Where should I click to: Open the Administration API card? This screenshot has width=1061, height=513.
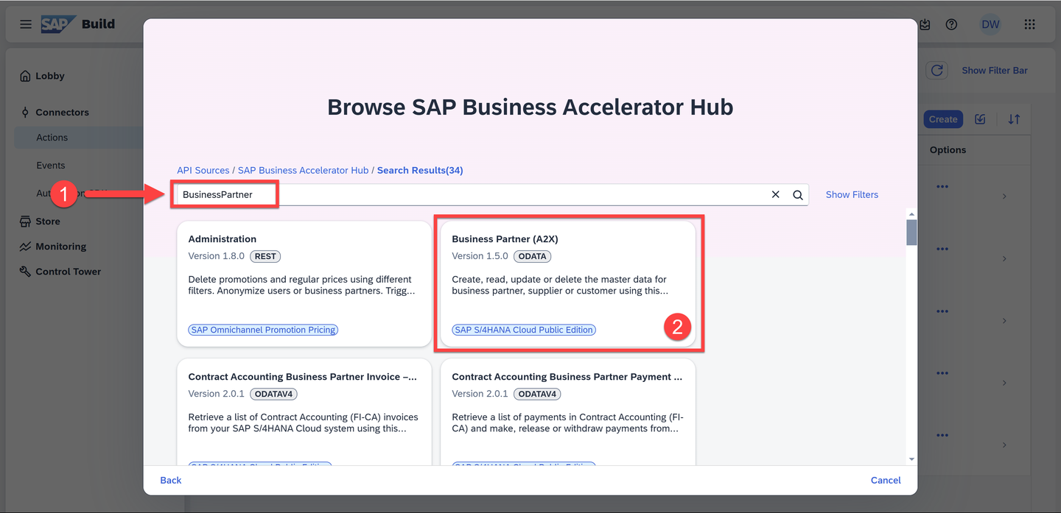coord(304,284)
